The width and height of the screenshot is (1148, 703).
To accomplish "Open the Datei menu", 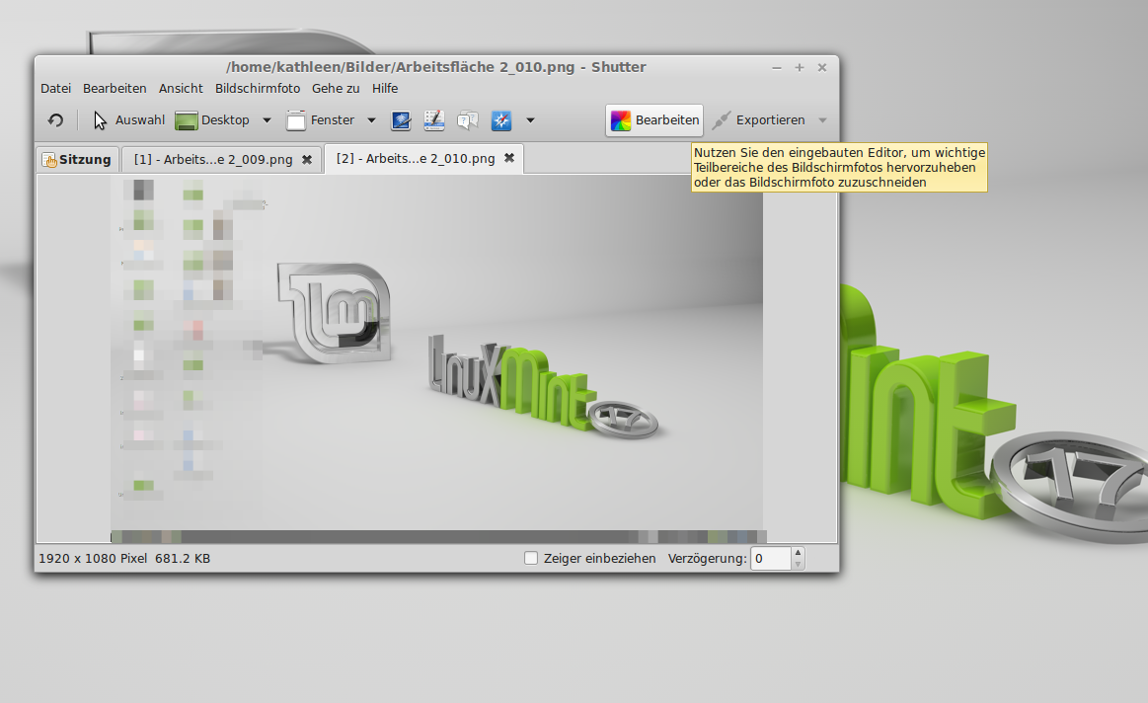I will click(x=55, y=89).
